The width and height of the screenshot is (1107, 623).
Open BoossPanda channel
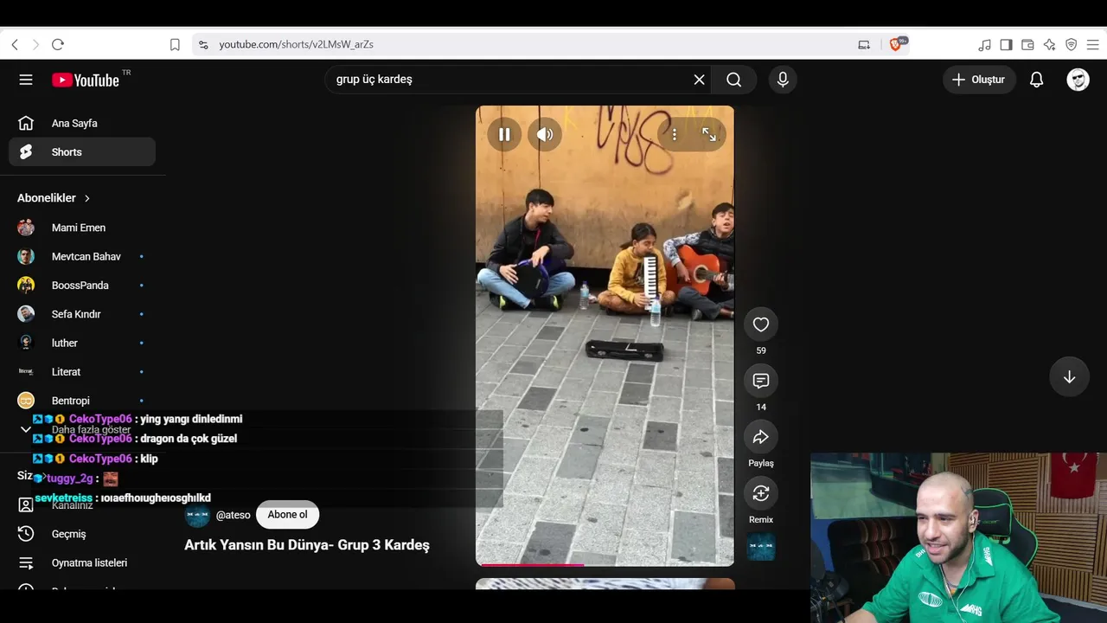(82, 286)
